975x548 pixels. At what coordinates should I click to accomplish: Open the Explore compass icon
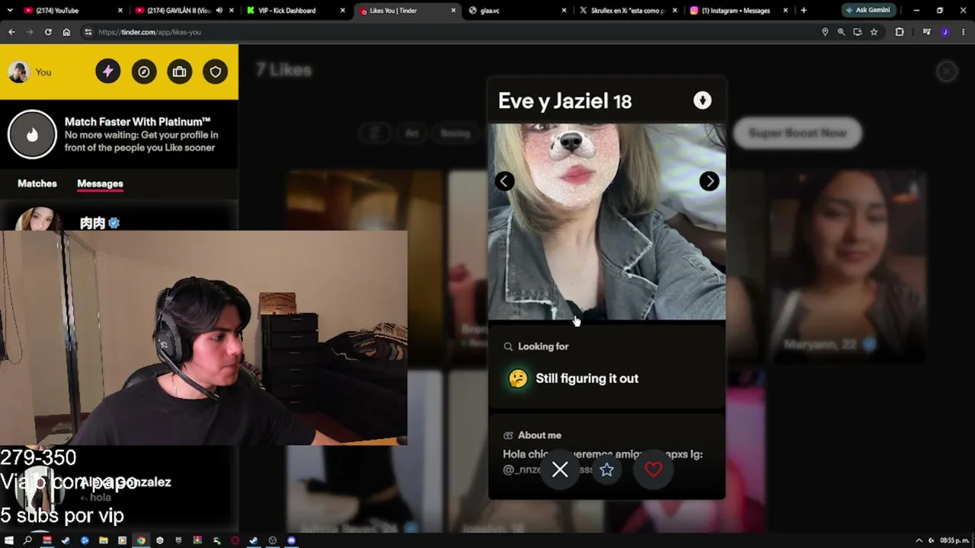[x=144, y=72]
